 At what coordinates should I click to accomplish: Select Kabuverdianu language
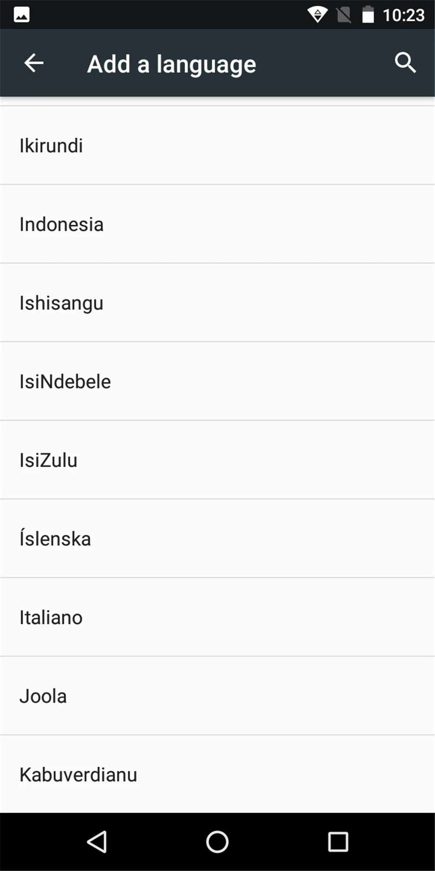(217, 774)
